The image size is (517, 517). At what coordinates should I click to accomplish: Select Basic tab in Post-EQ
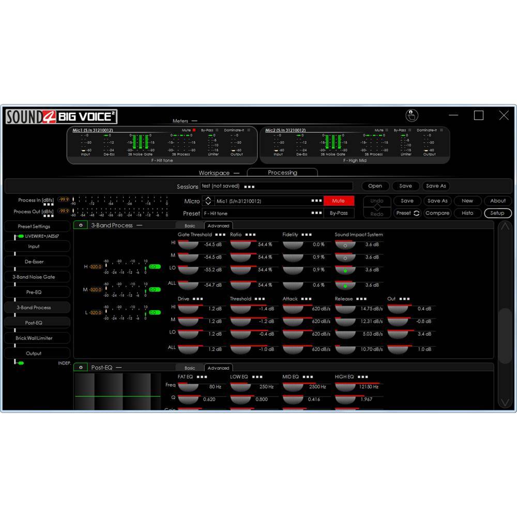(x=190, y=368)
